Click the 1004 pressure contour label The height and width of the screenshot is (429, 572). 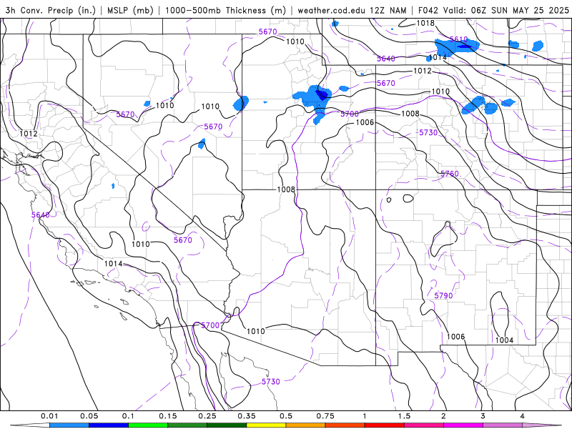[505, 340]
